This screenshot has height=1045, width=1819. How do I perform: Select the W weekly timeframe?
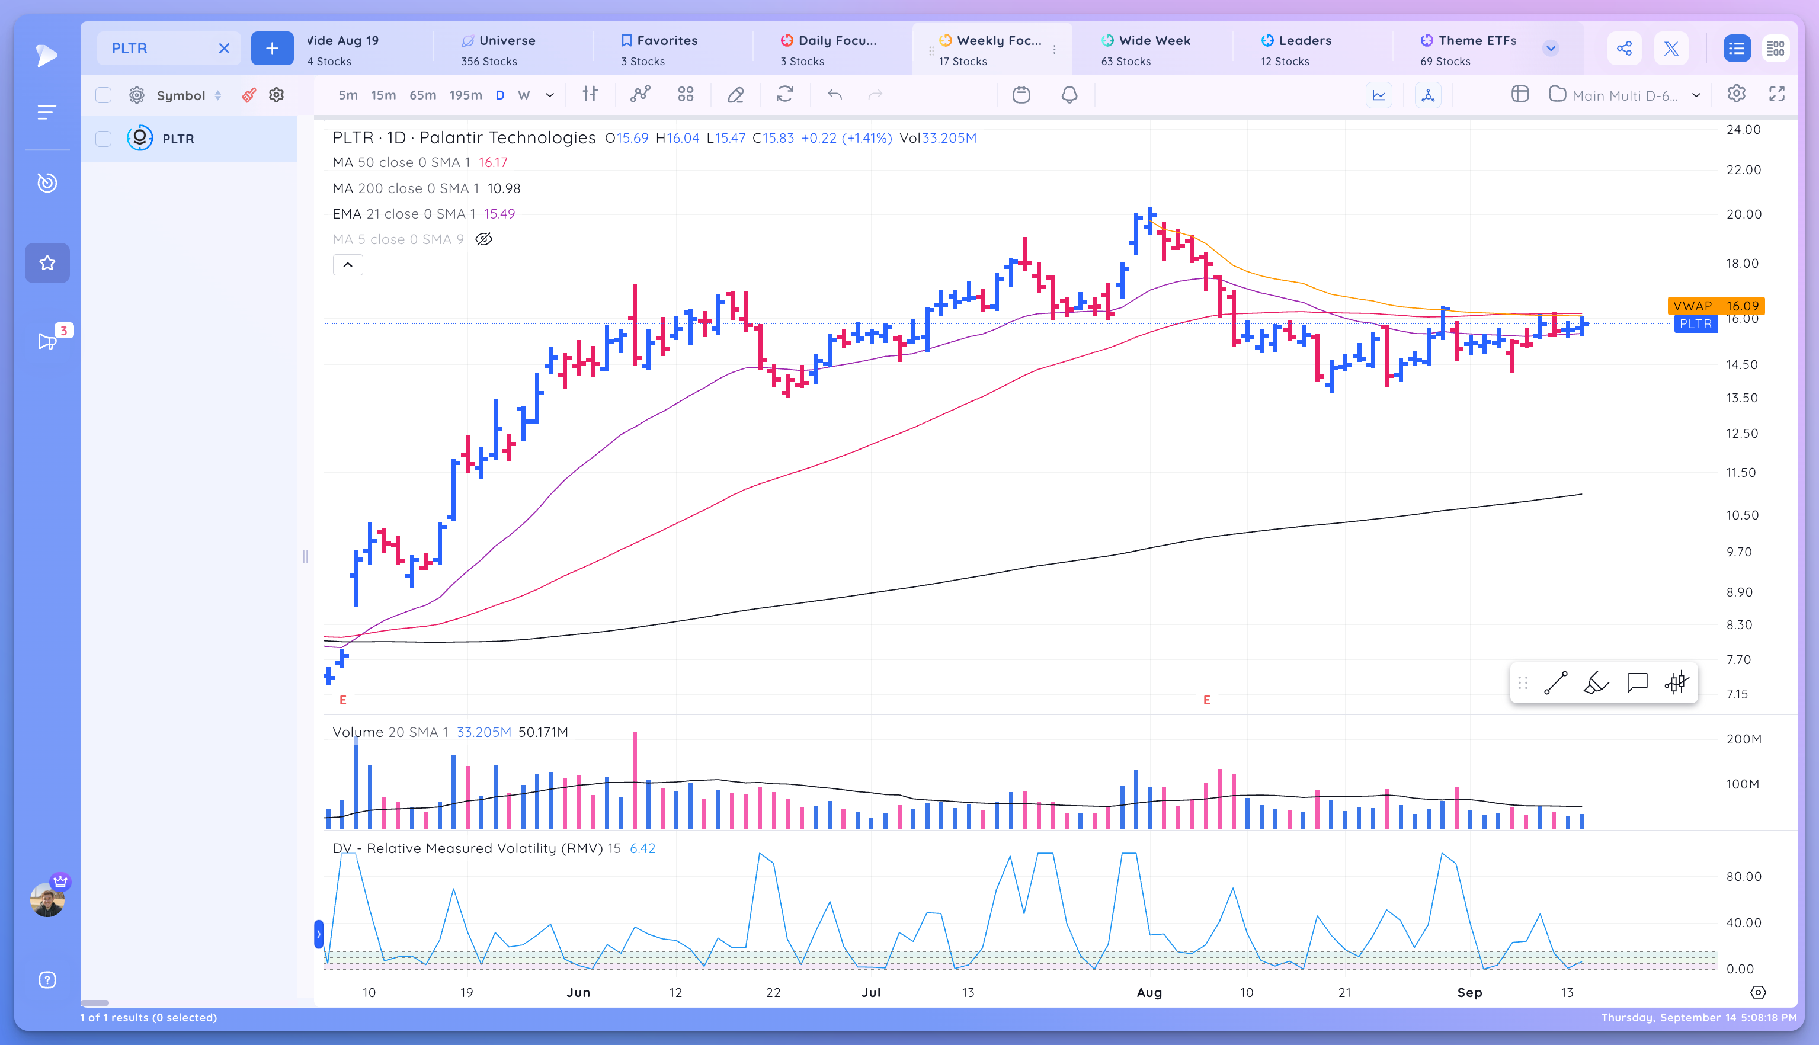click(524, 95)
